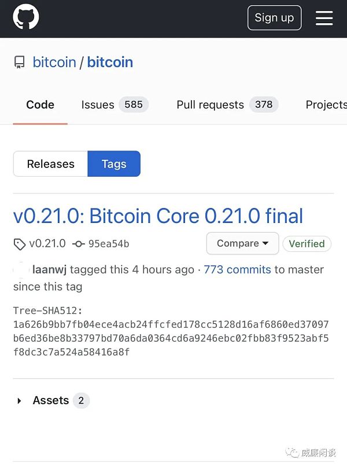The height and width of the screenshot is (468, 347).
Task: Go to the Projects tab
Action: pyautogui.click(x=326, y=105)
